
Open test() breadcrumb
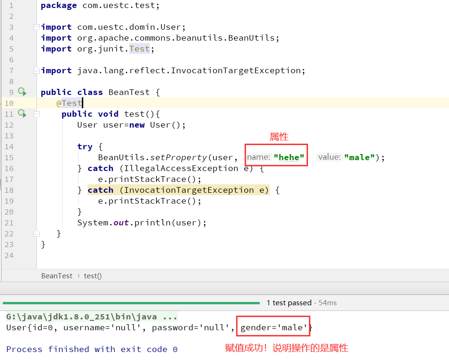pyautogui.click(x=92, y=276)
